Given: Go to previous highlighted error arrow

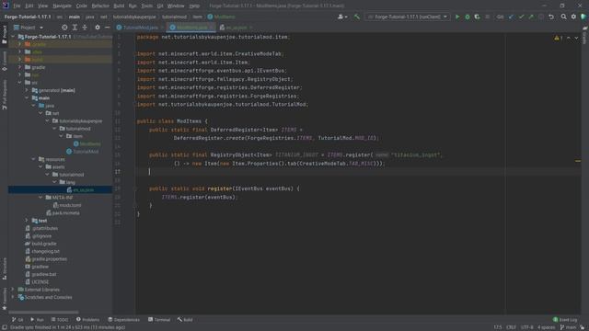Looking at the screenshot, I should coord(569,38).
